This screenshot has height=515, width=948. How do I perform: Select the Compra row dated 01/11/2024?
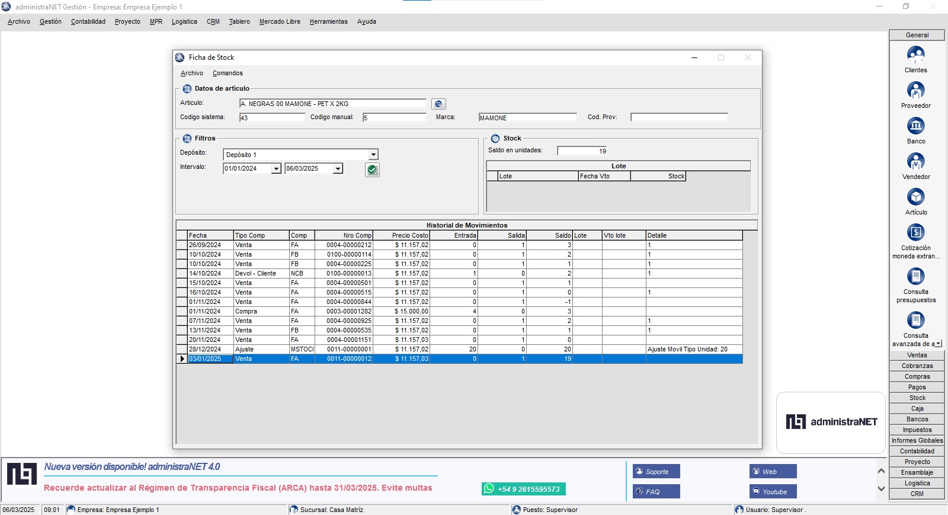(459, 311)
